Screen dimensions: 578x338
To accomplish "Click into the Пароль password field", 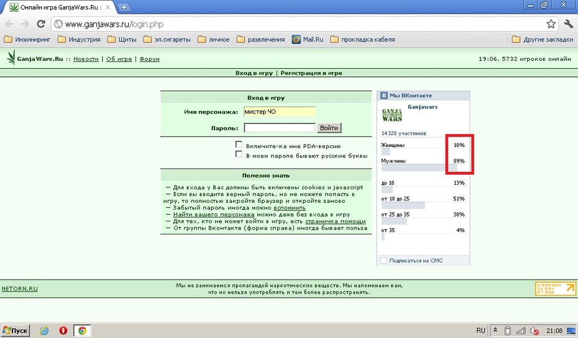I will (280, 128).
